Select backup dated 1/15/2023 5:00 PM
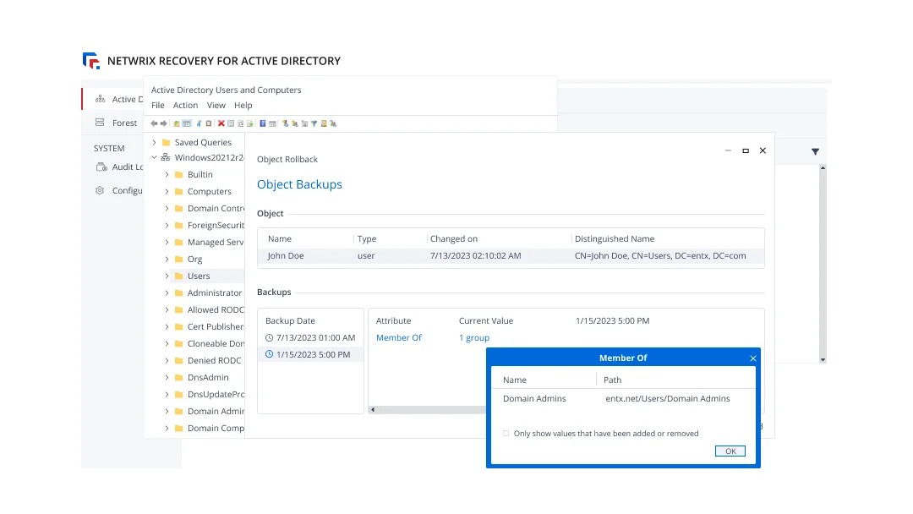Image resolution: width=913 pixels, height=514 pixels. [310, 354]
